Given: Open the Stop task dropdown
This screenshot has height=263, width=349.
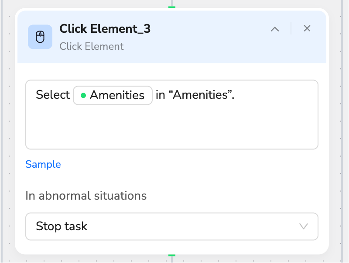Looking at the screenshot, I should (171, 226).
